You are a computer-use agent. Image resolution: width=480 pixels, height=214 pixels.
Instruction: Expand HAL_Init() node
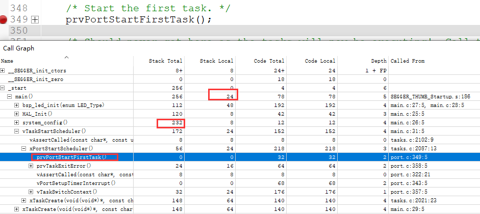coord(17,114)
